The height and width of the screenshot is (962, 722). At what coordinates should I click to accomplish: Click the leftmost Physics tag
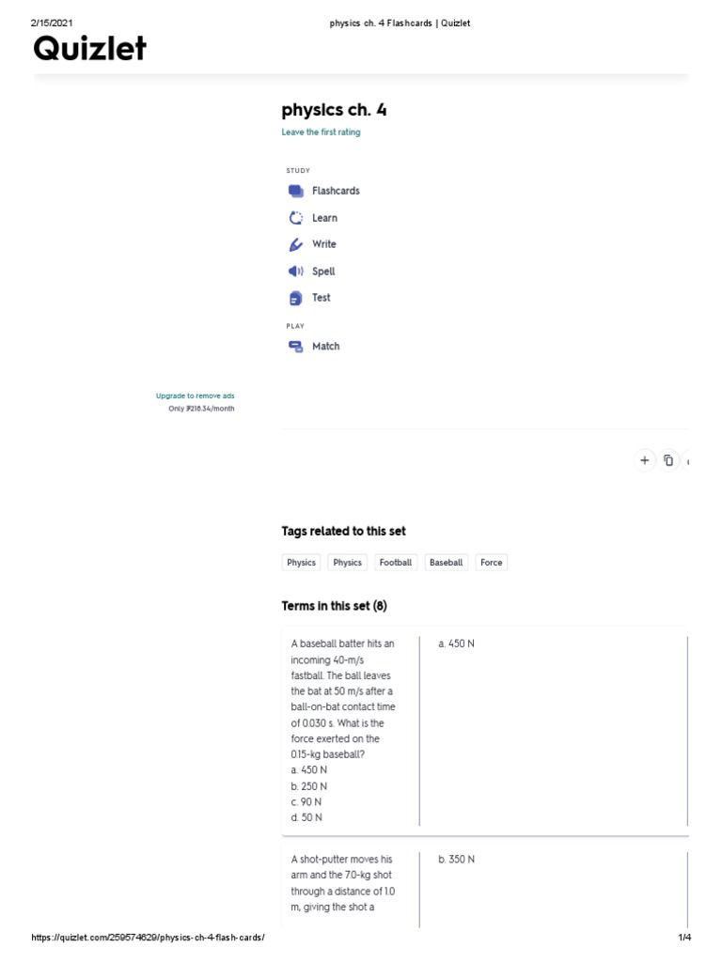(301, 563)
